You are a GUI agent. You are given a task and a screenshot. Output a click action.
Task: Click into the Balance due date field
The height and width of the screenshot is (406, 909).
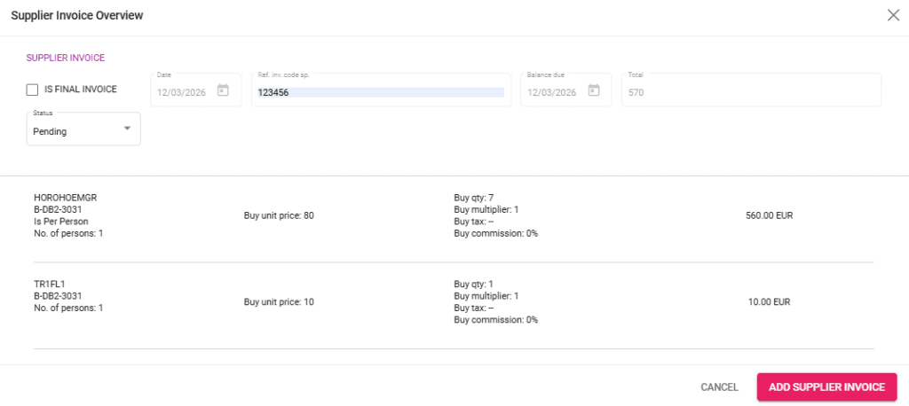pyautogui.click(x=552, y=92)
